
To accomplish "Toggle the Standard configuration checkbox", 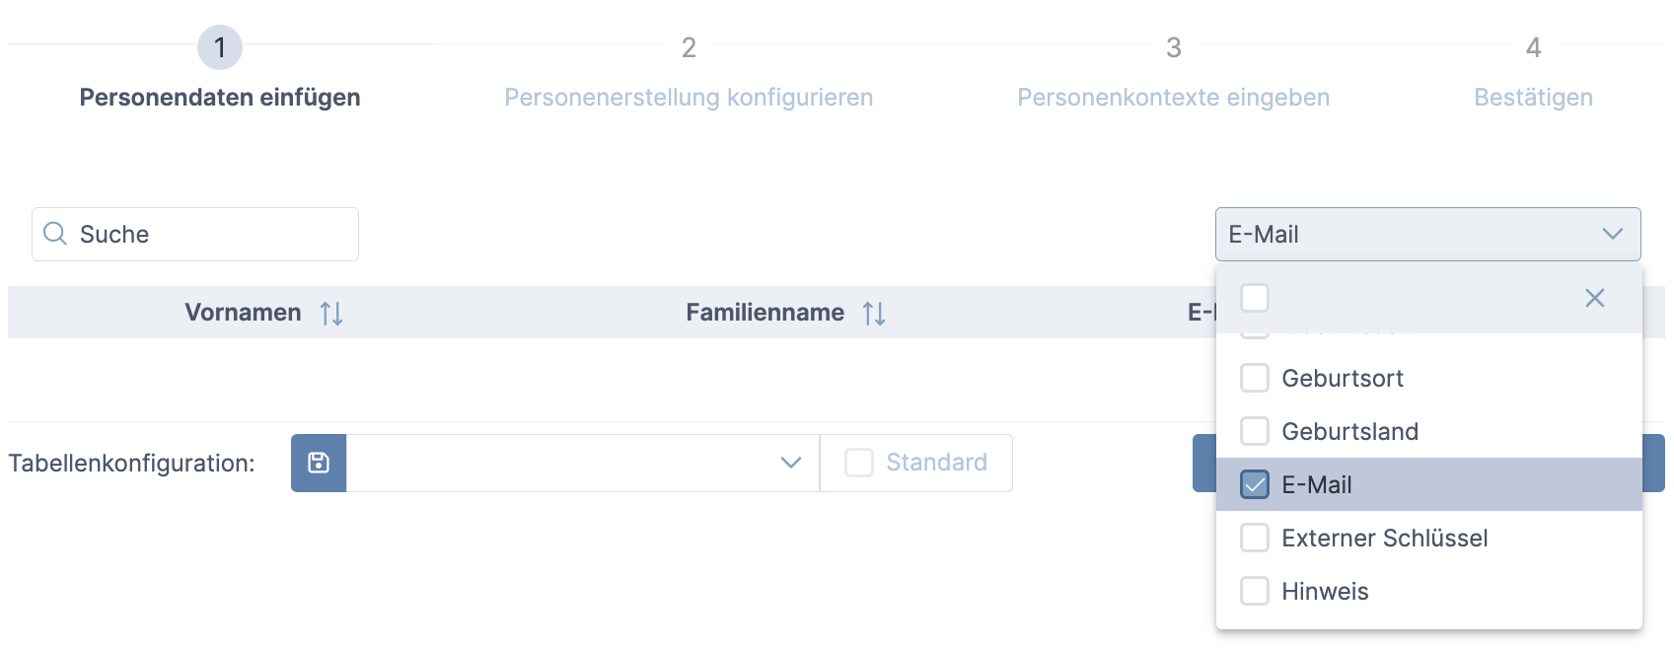I will click(859, 463).
